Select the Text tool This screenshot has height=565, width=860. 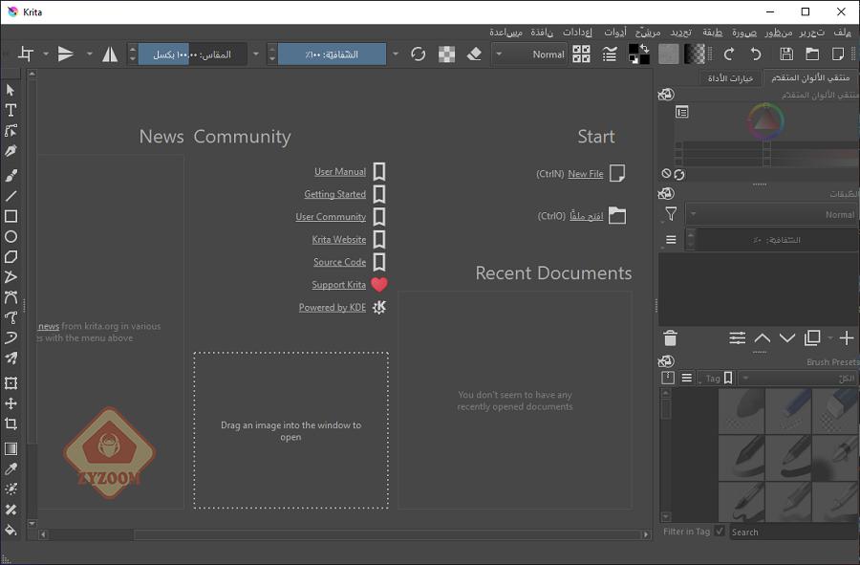coord(11,110)
